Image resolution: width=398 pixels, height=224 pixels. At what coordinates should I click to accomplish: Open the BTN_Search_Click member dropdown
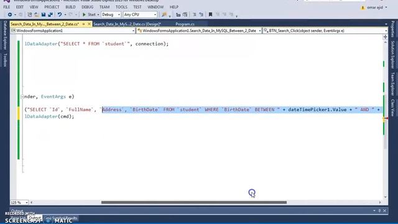(325, 30)
